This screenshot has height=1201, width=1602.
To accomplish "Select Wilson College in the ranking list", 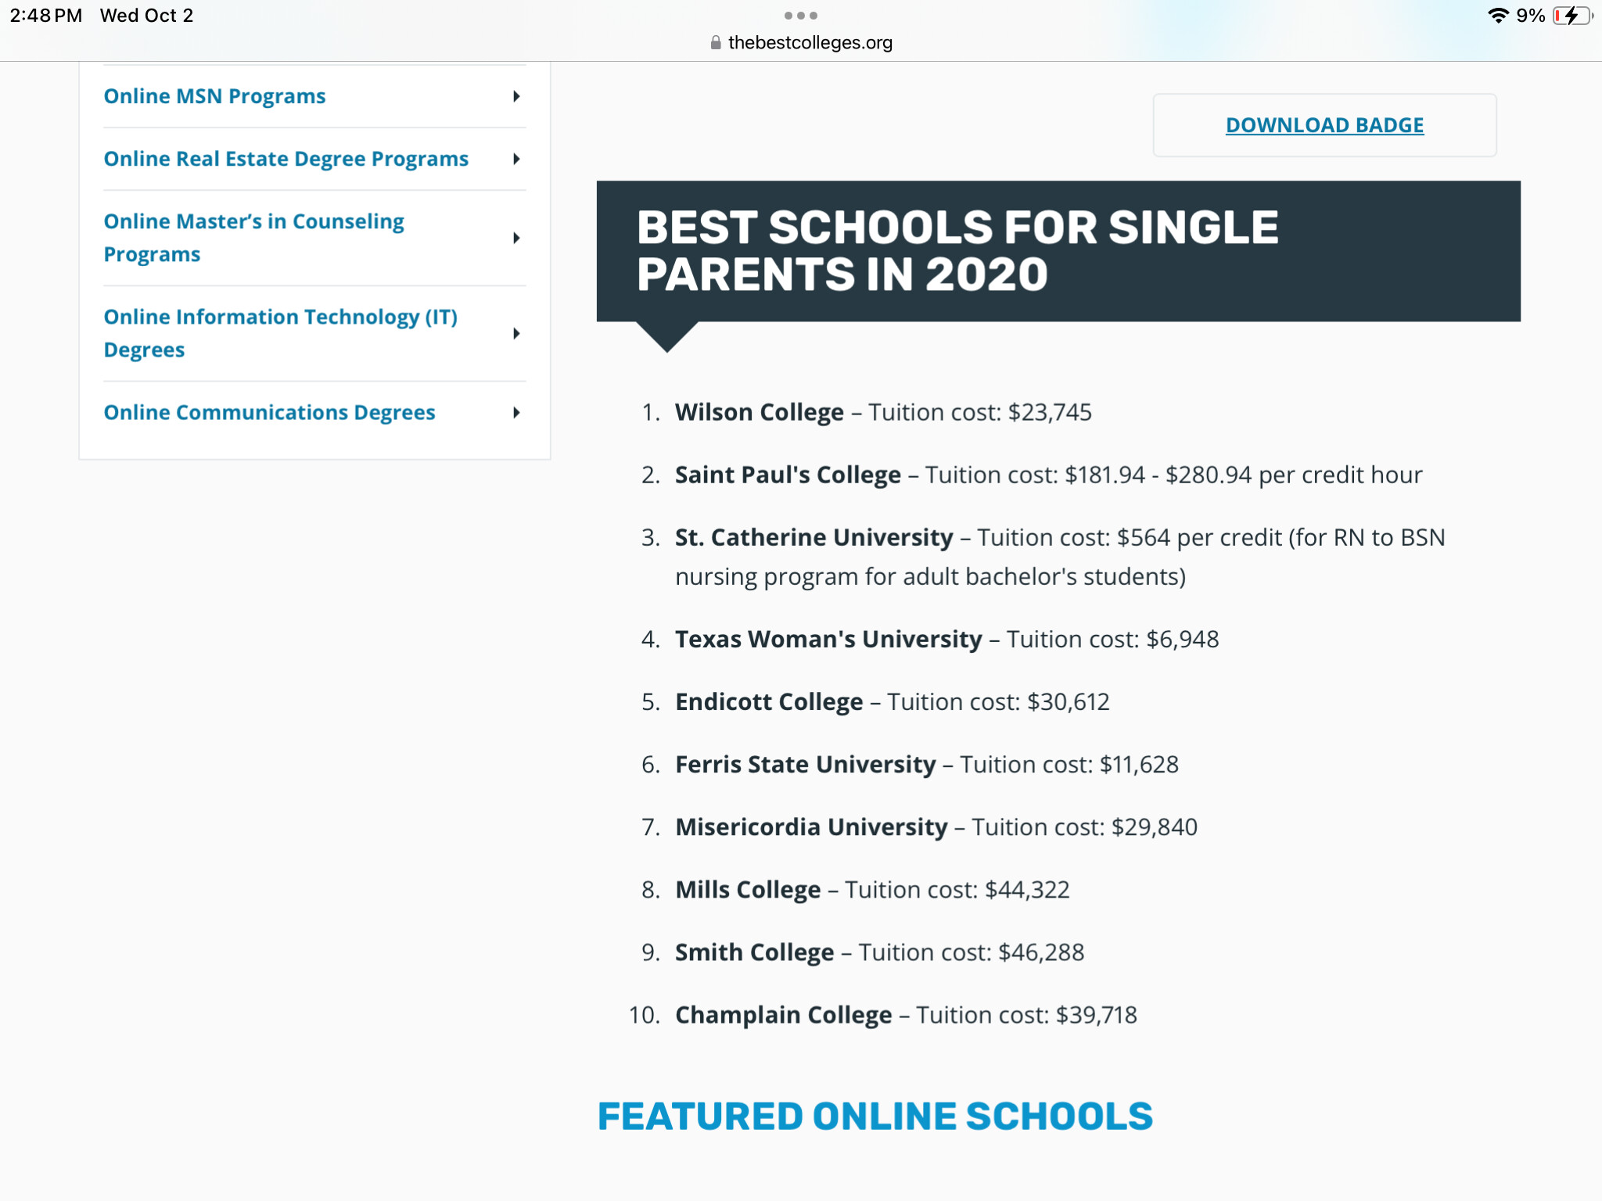I will tap(759, 412).
